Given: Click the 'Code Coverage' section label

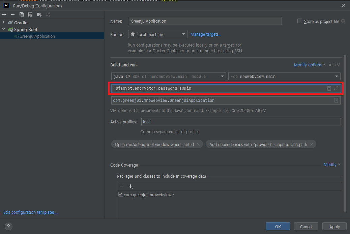Looking at the screenshot, I should point(124,165).
